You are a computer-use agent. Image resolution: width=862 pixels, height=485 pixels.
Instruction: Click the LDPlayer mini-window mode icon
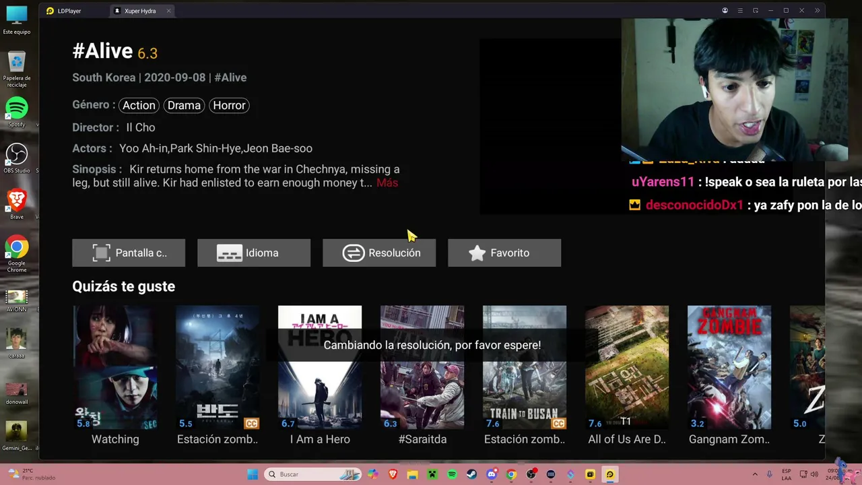[x=756, y=11]
